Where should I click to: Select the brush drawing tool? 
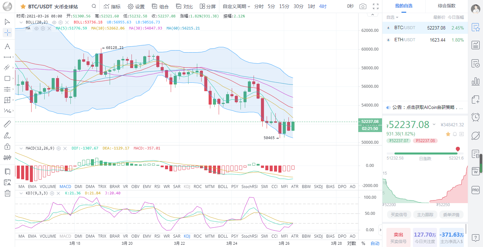click(7, 135)
